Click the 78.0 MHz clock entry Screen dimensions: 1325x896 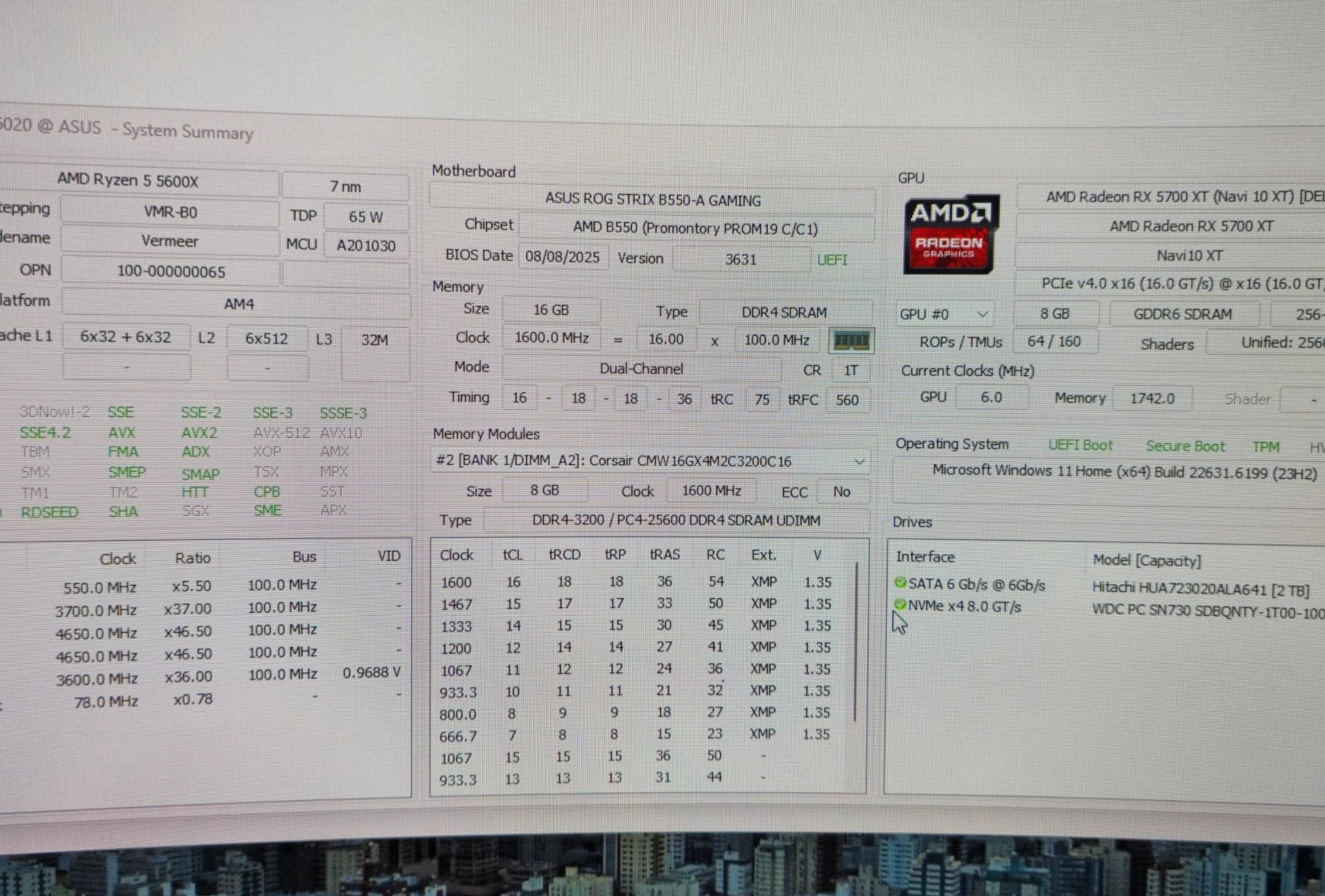pyautogui.click(x=106, y=701)
